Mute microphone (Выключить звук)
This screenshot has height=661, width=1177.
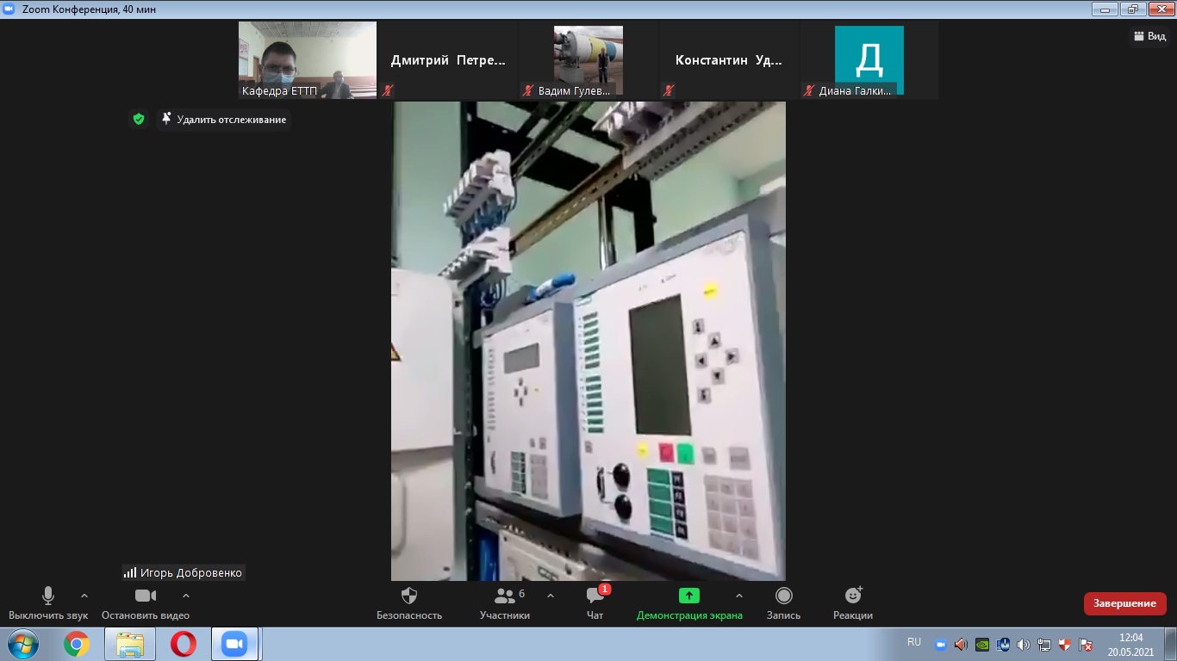click(x=48, y=602)
